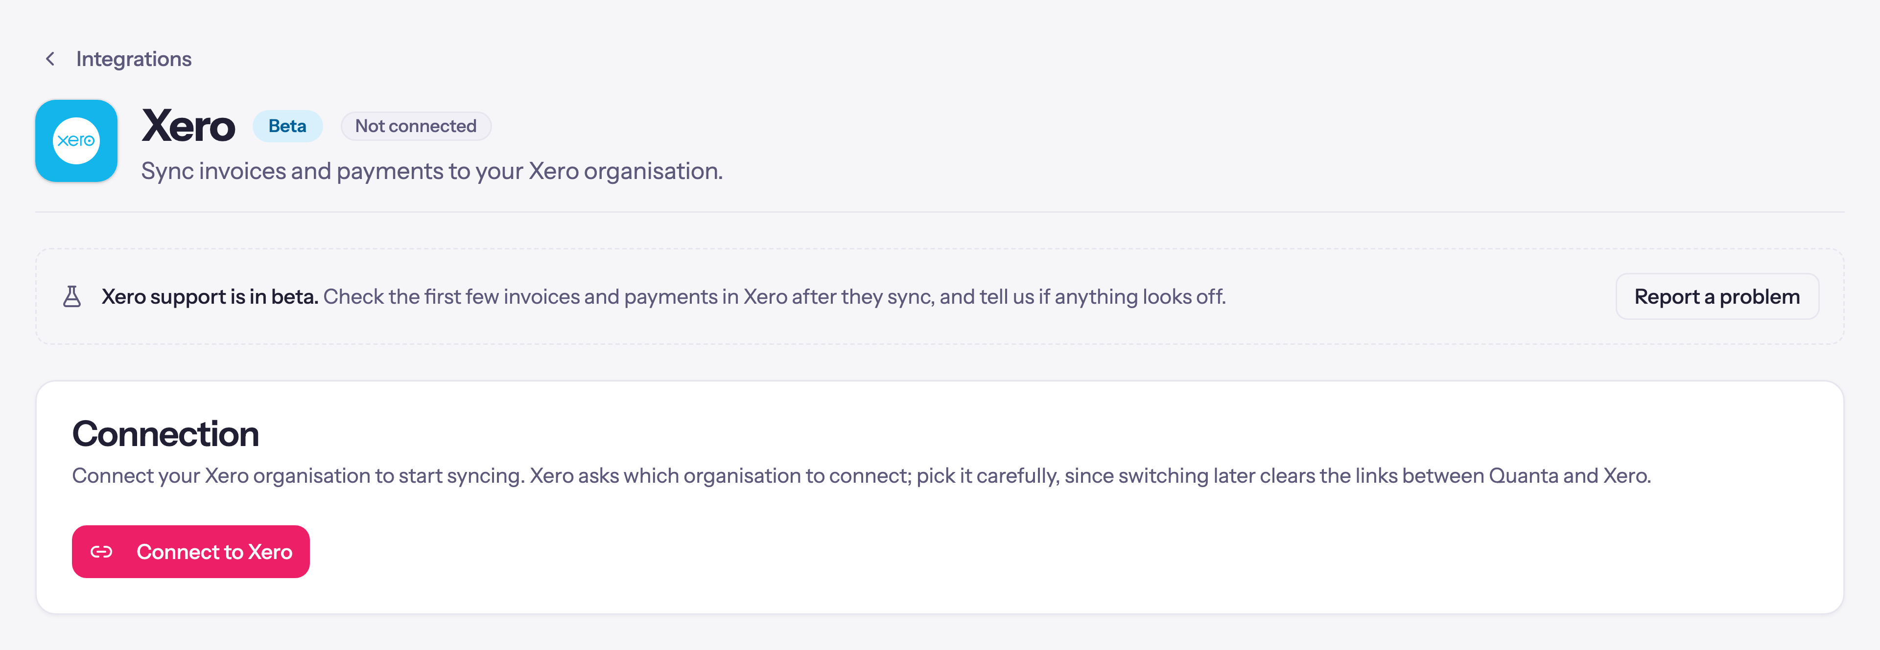The height and width of the screenshot is (650, 1880).
Task: Click the Connect to Xero button
Action: 190,552
